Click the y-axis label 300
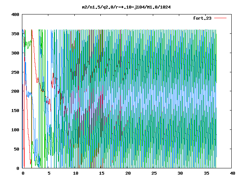The image size is (238, 178). click(15, 53)
